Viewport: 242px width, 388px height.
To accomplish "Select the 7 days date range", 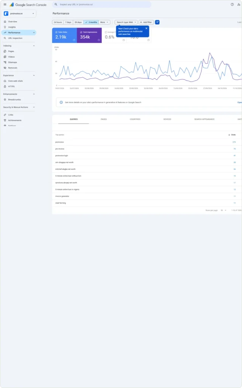I will [x=68, y=22].
